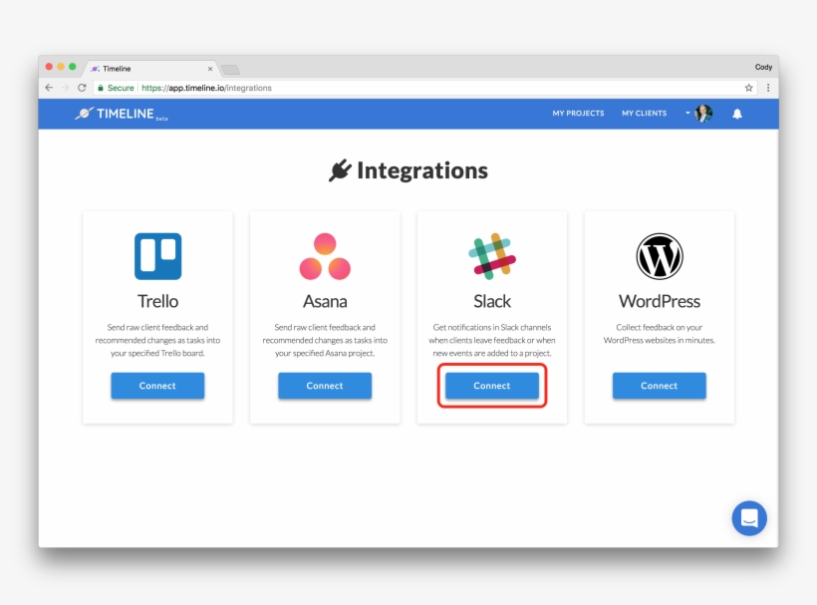Click the Slack hashtag logo
The height and width of the screenshot is (605, 817).
tap(492, 256)
